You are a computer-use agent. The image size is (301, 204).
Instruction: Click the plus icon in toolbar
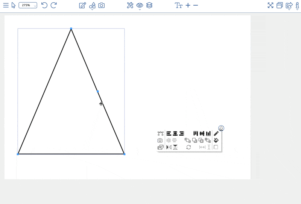(188, 5)
